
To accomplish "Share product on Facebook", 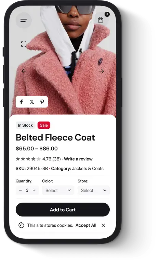I will coord(21,102).
